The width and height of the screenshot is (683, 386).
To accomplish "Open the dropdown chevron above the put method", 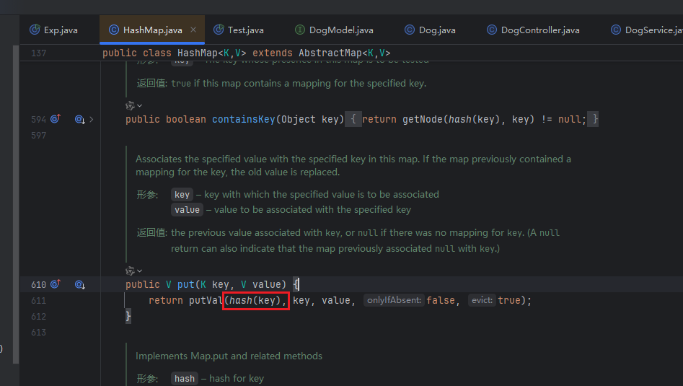I will click(x=139, y=271).
